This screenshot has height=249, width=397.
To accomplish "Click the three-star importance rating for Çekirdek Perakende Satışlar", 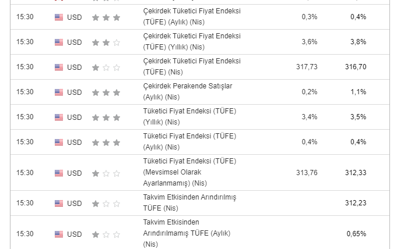I will (106, 92).
